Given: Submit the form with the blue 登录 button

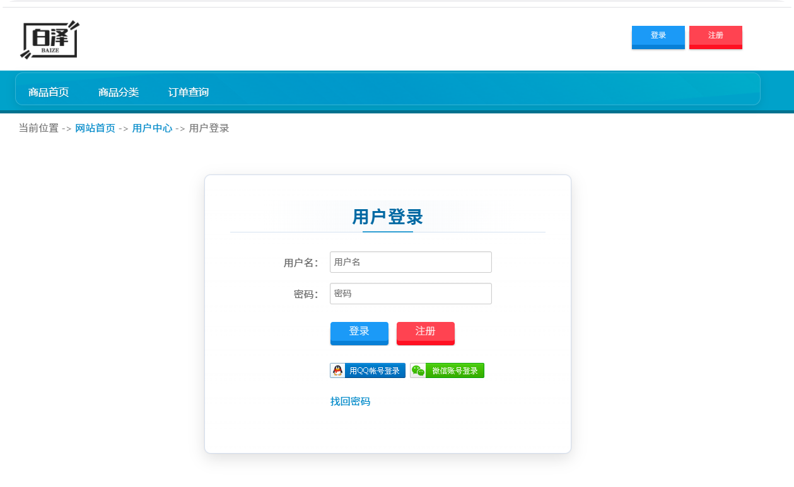Looking at the screenshot, I should click(x=359, y=333).
